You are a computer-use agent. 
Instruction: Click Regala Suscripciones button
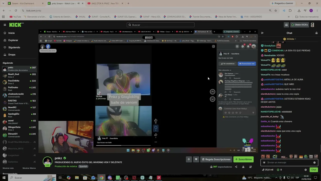pos(216,159)
